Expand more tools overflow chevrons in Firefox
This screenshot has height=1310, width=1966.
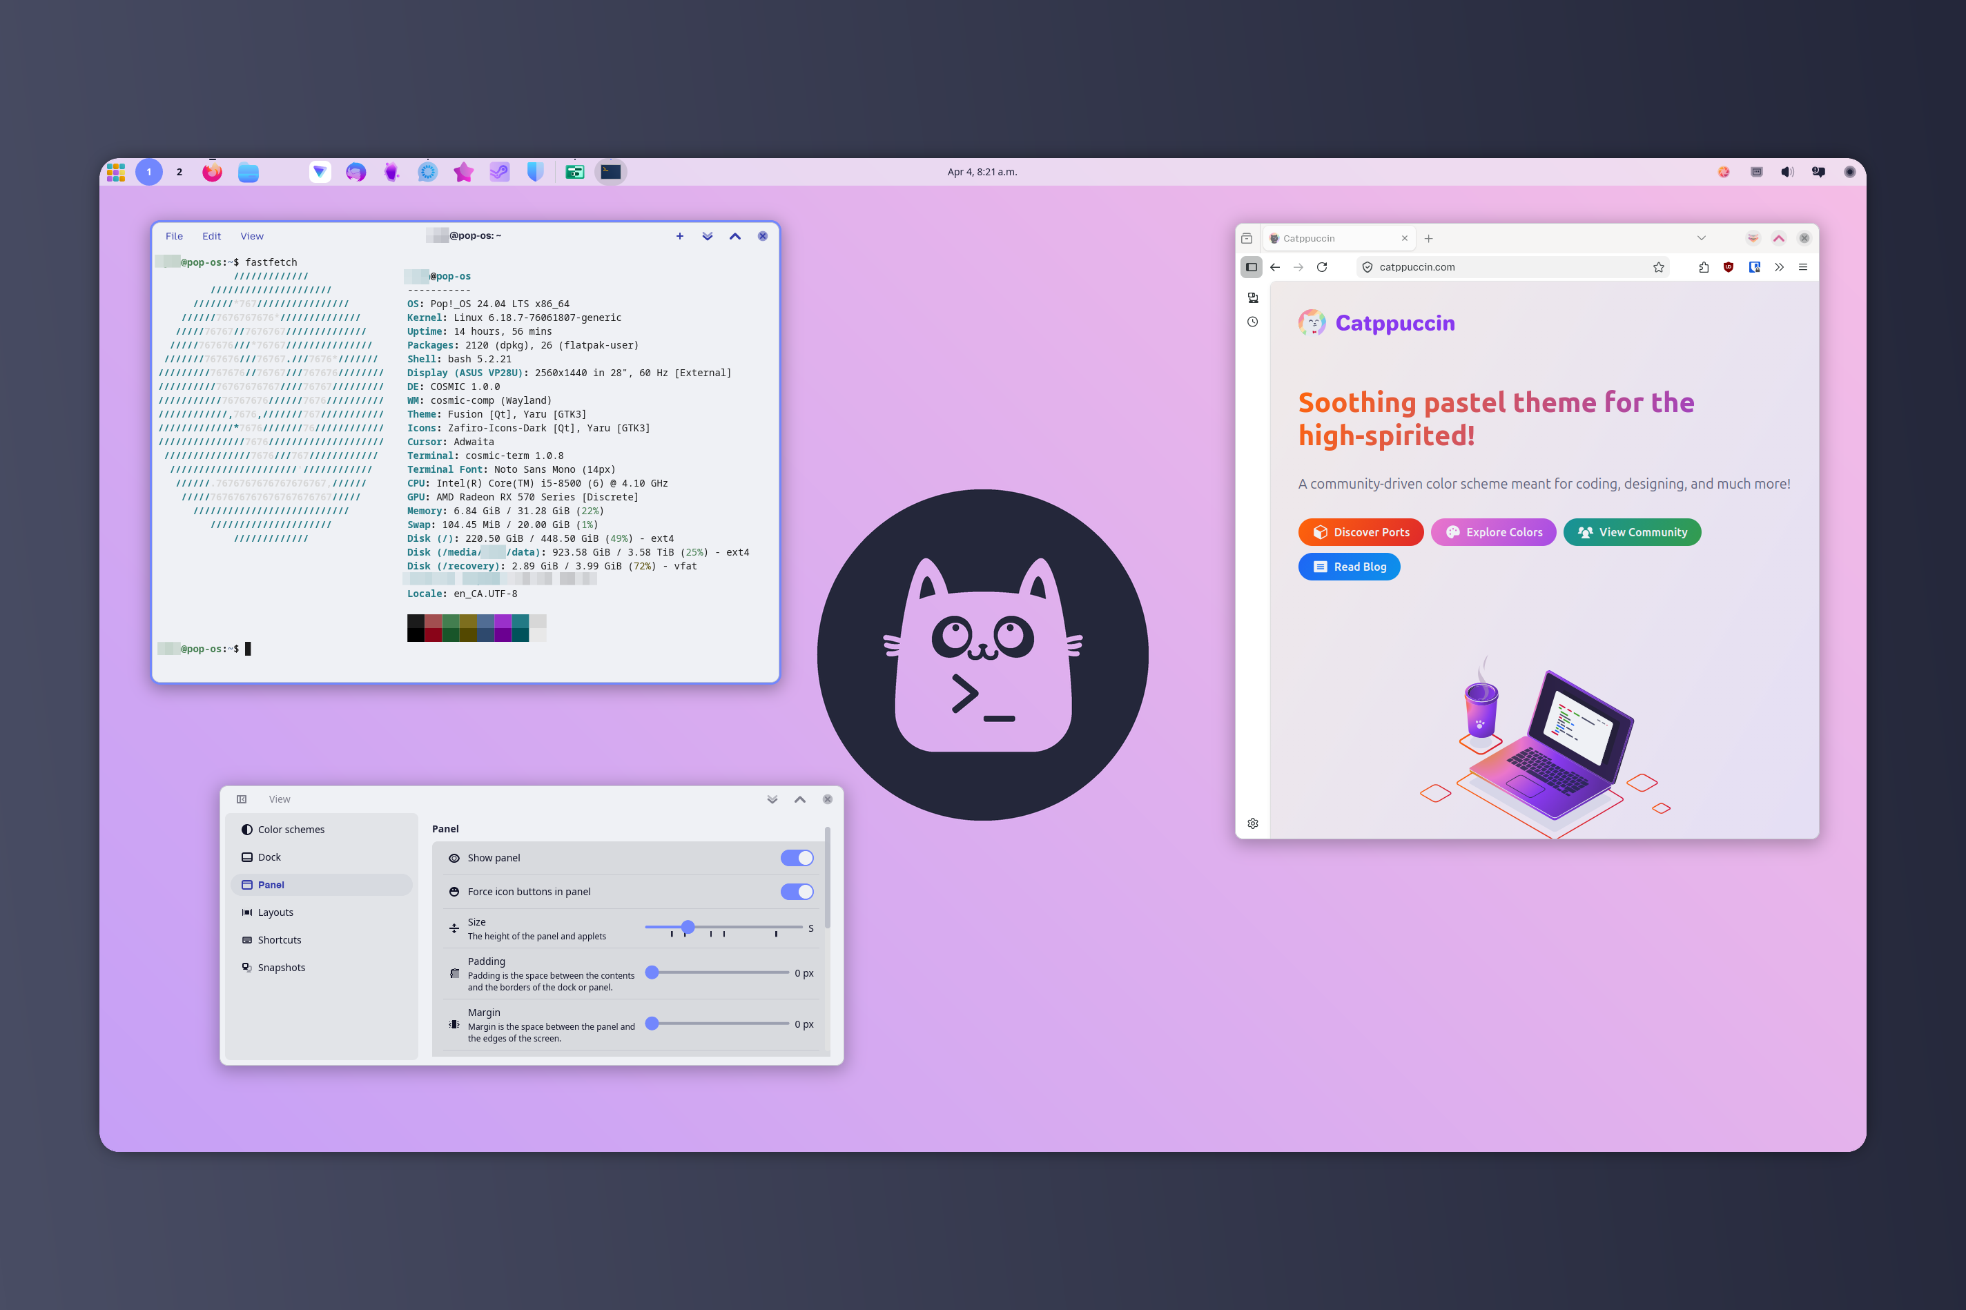(x=1779, y=267)
